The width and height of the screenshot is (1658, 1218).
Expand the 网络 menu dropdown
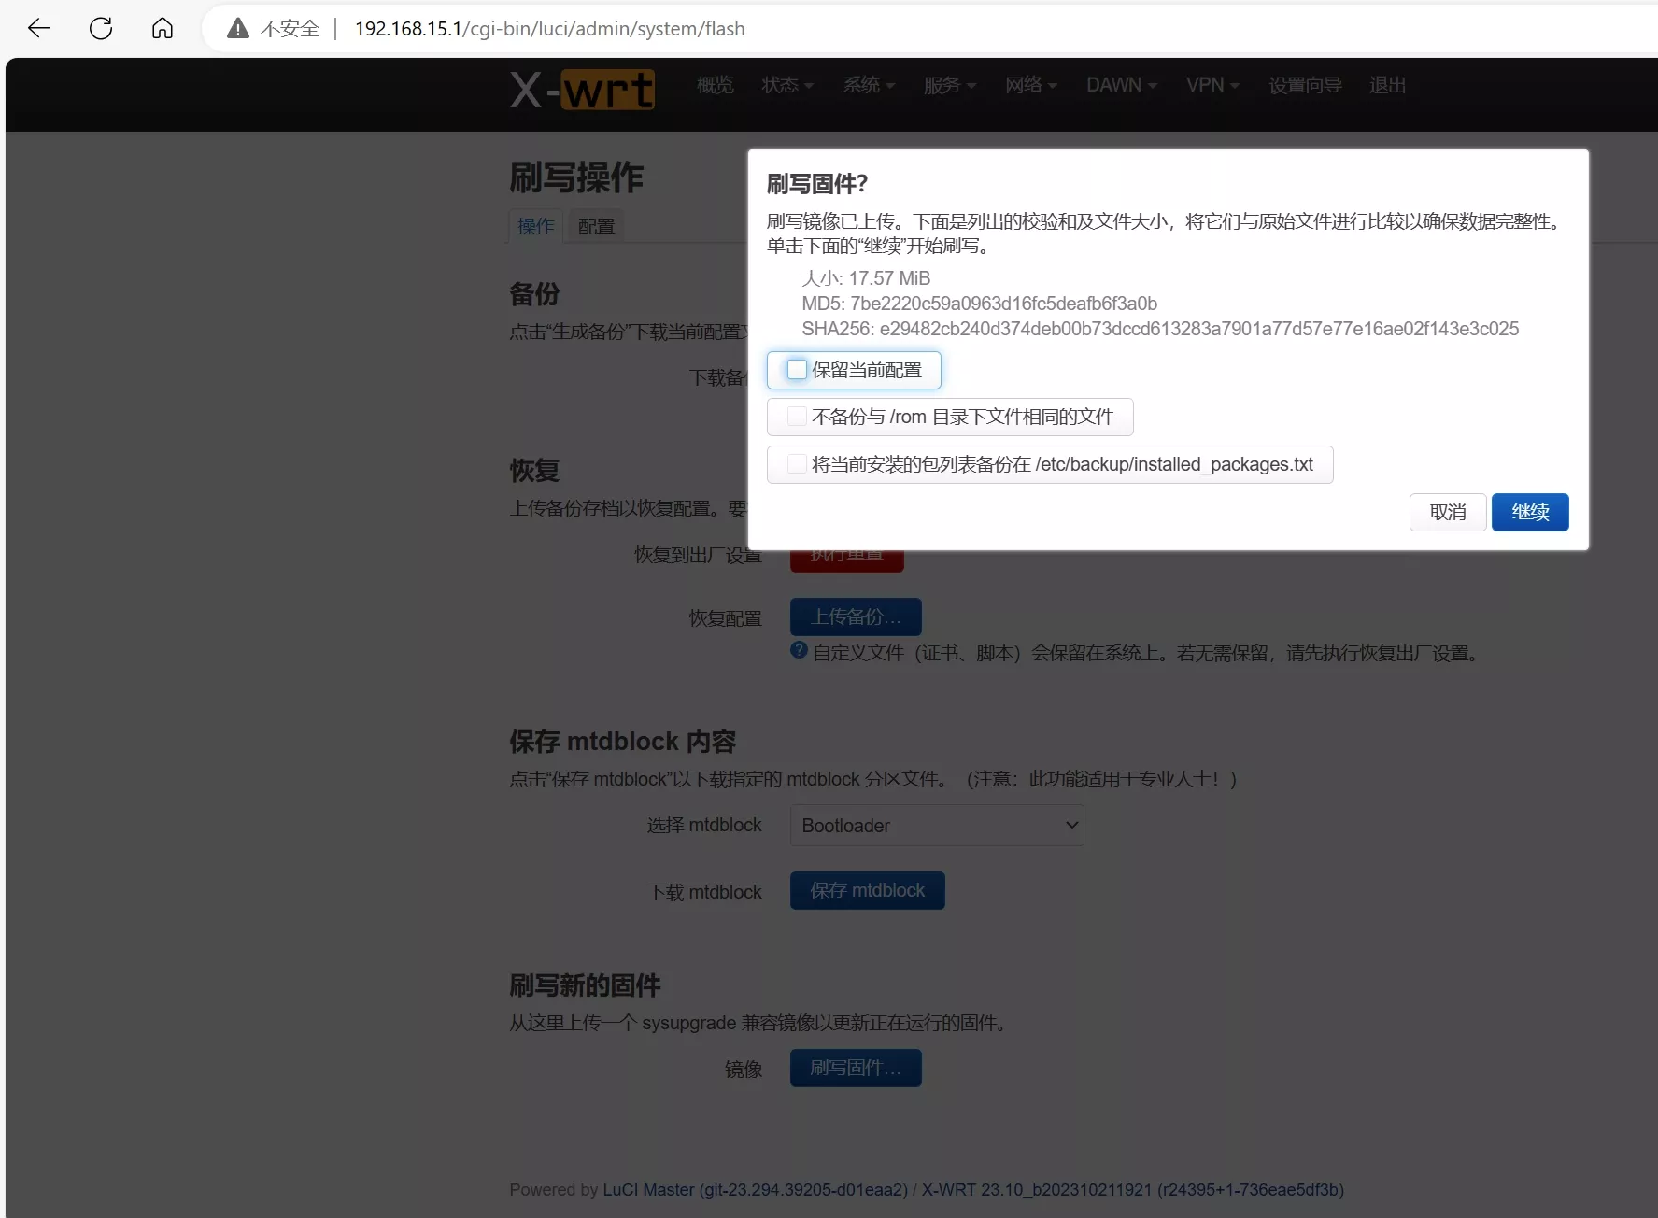(x=1030, y=85)
